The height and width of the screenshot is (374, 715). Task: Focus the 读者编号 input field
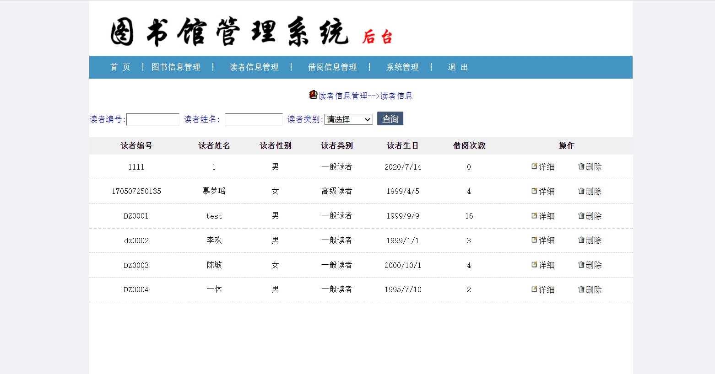[153, 119]
